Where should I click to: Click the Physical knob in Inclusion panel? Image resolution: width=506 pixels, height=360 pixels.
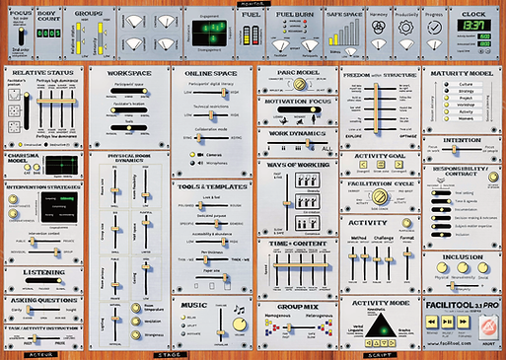tap(442, 267)
